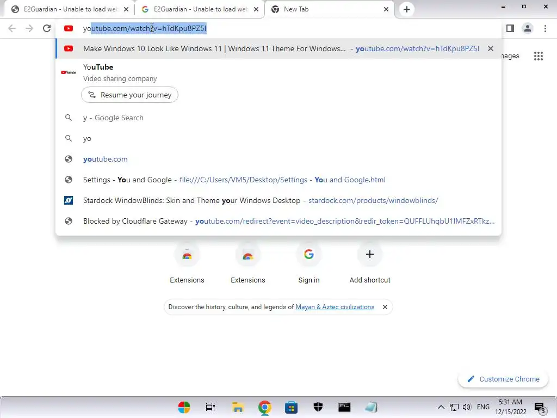Open the notification center icon
The height and width of the screenshot is (418, 557).
[539, 408]
